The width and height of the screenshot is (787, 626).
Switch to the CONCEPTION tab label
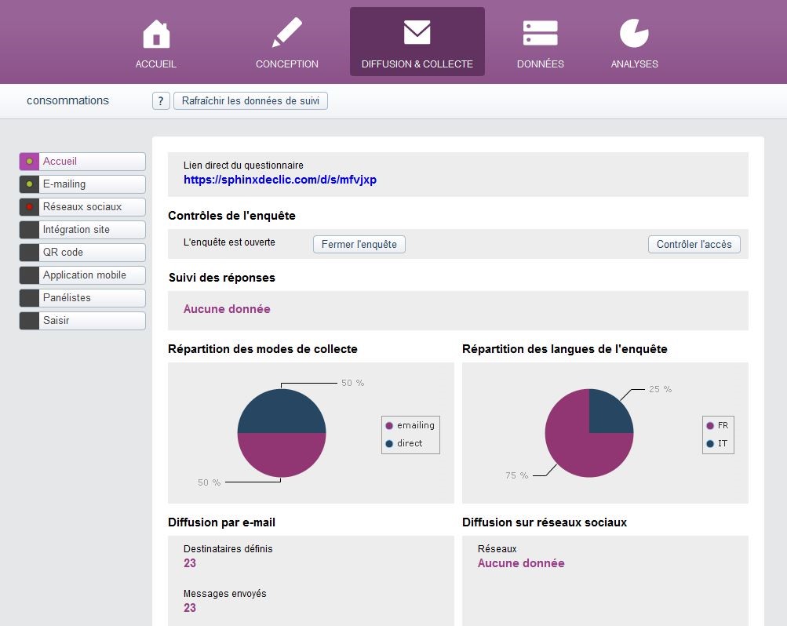287,64
